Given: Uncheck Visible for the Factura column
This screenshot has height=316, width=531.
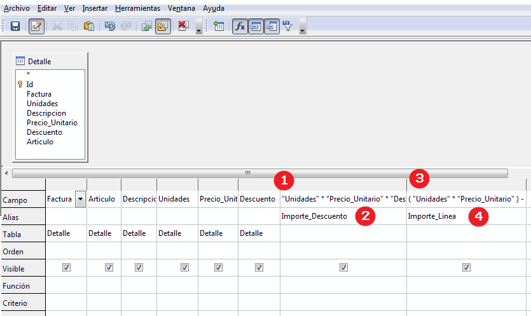Looking at the screenshot, I should [66, 268].
